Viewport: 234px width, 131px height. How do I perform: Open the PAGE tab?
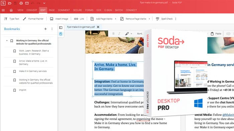click(52, 10)
